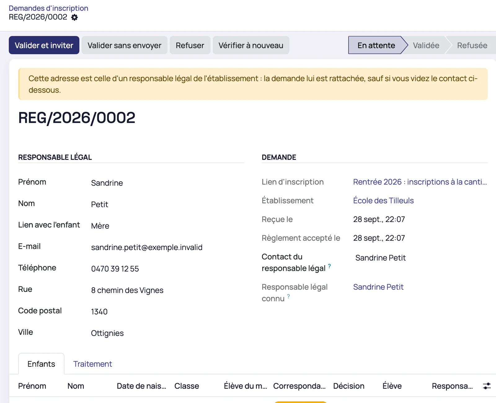This screenshot has width=496, height=403.
Task: Go back to Demandes d'inscription breadcrumb
Action: (x=48, y=8)
